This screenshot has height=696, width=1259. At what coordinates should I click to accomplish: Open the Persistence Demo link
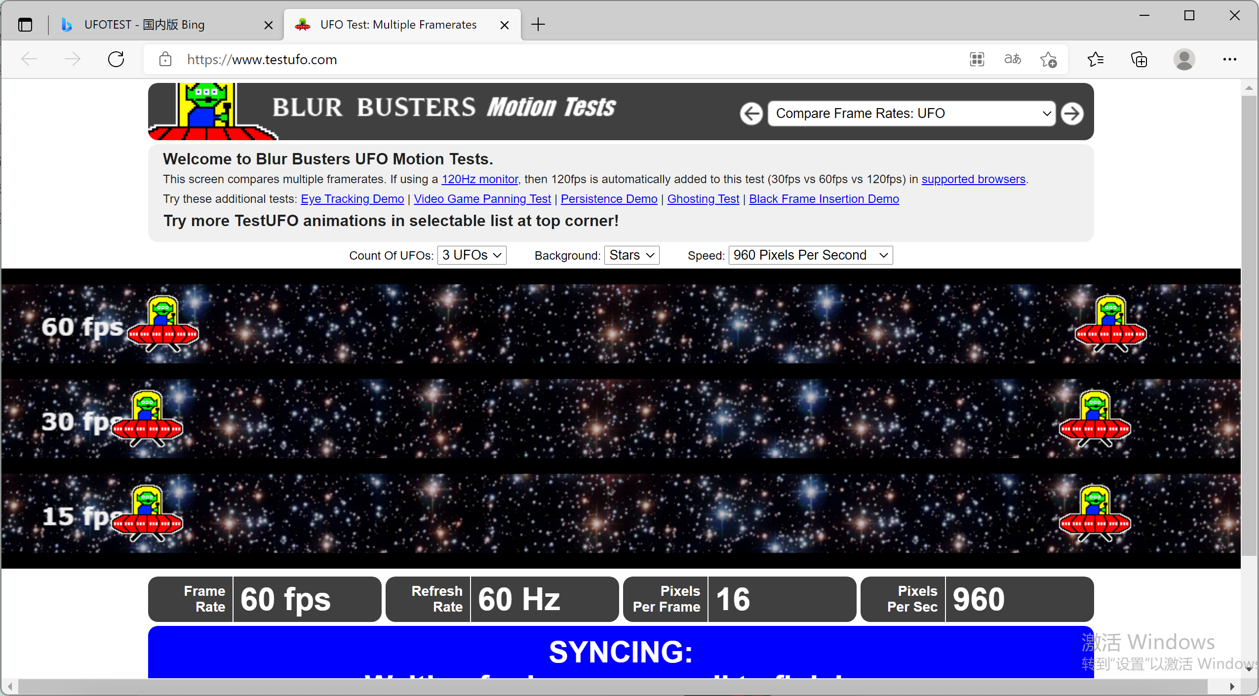609,199
